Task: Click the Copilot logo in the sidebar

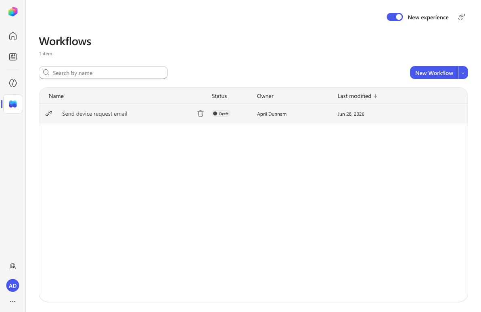Action: pyautogui.click(x=13, y=12)
